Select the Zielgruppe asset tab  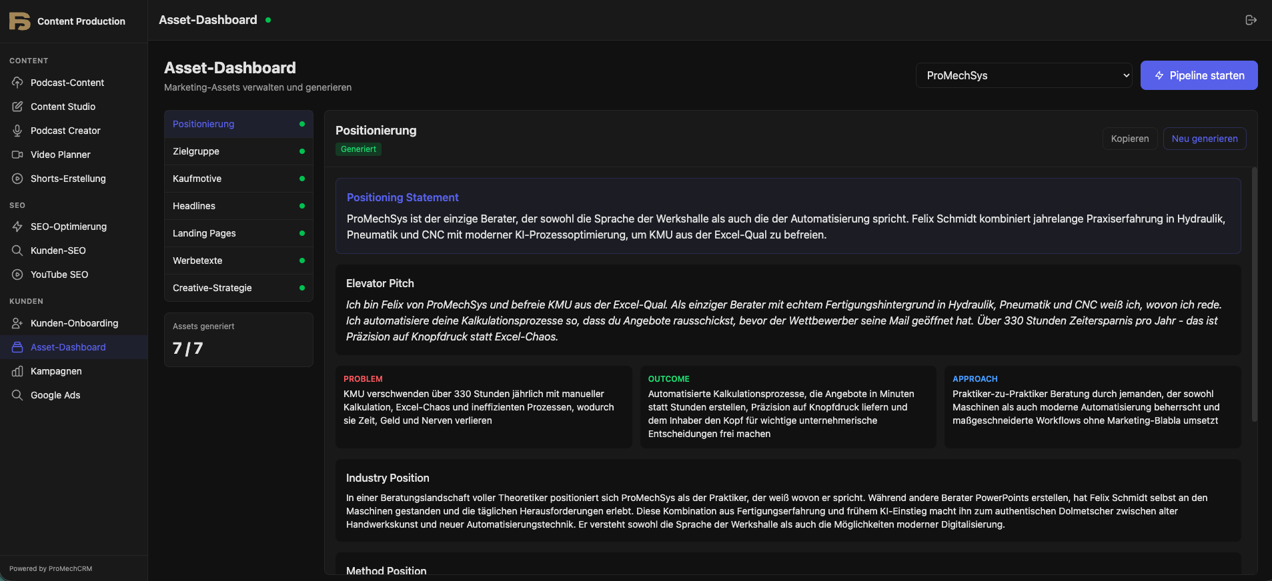pos(238,151)
